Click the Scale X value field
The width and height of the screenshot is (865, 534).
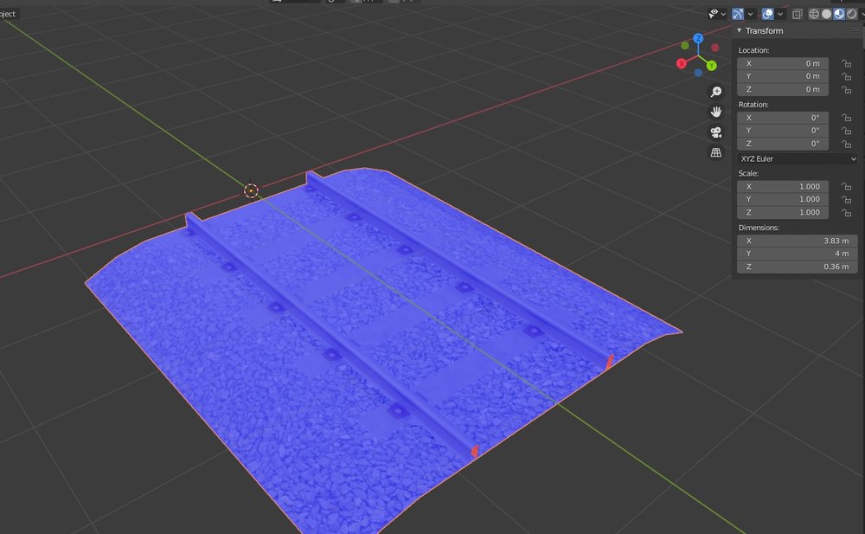tap(783, 187)
